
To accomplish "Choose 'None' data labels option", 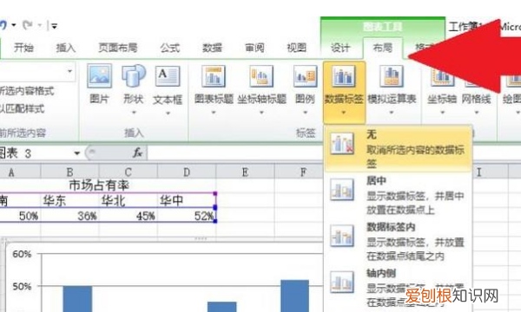I will (398, 149).
